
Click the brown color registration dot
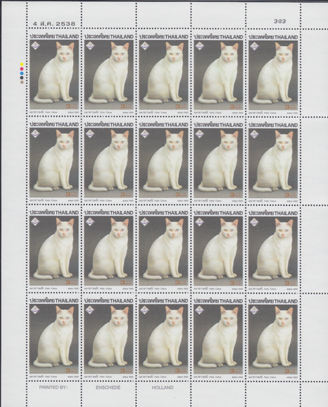pyautogui.click(x=22, y=82)
